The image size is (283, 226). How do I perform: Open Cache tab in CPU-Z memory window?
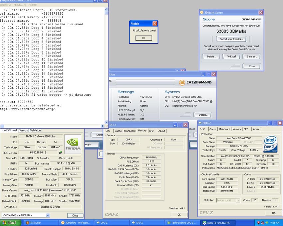tap(118, 131)
